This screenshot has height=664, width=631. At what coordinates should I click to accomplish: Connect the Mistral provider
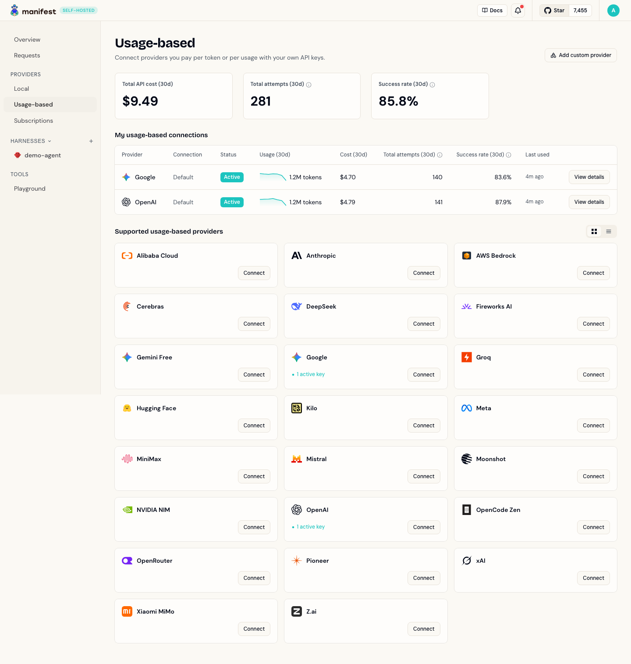coord(424,476)
